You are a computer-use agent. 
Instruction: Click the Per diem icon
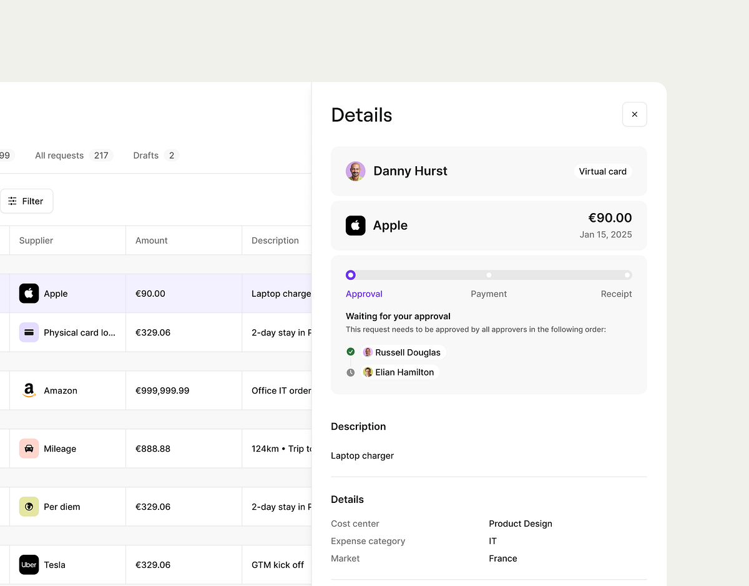(29, 506)
